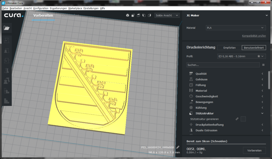
Task: Switch to front view camera icon
Action: 133,15
